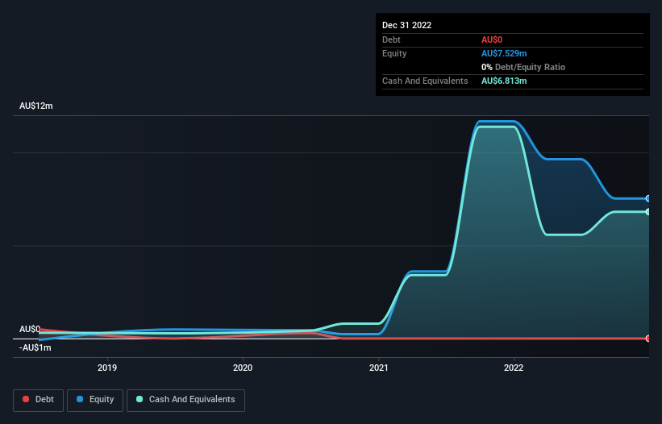Click the 2022 x-axis label
Viewport: 662px width, 424px height.
pyautogui.click(x=514, y=368)
